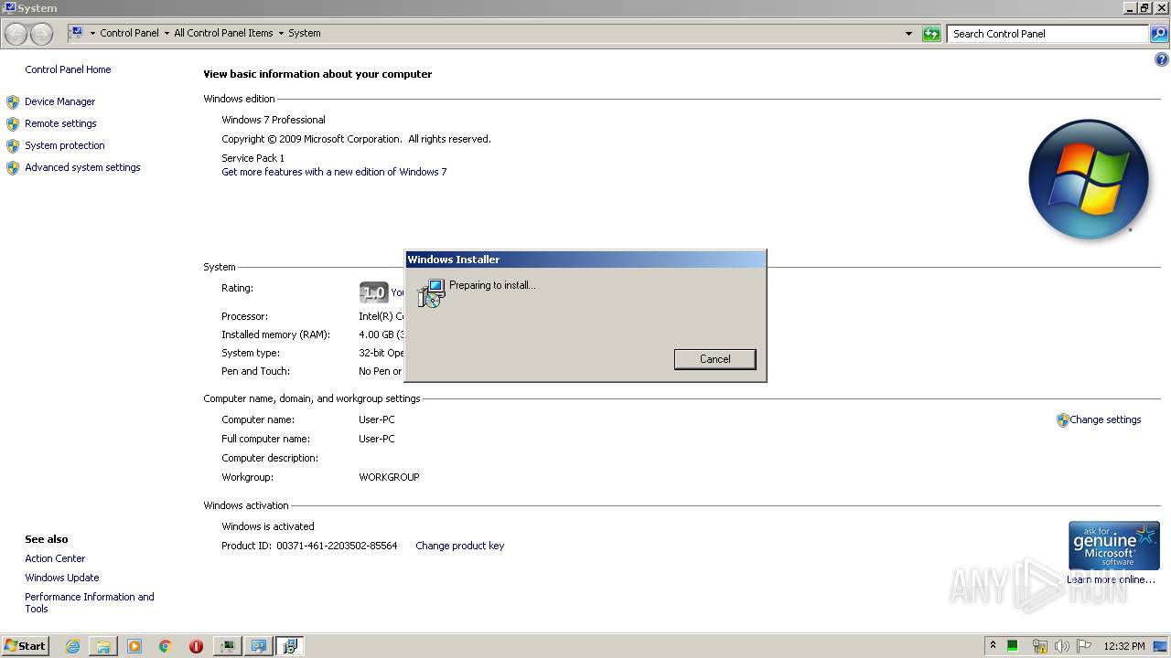Expand the dropdown arrow before Control Panel breadcrumb
Image resolution: width=1171 pixels, height=658 pixels.
click(x=92, y=34)
